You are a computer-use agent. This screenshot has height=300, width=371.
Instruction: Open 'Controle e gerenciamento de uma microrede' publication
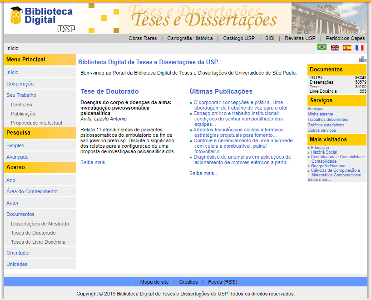point(243,146)
